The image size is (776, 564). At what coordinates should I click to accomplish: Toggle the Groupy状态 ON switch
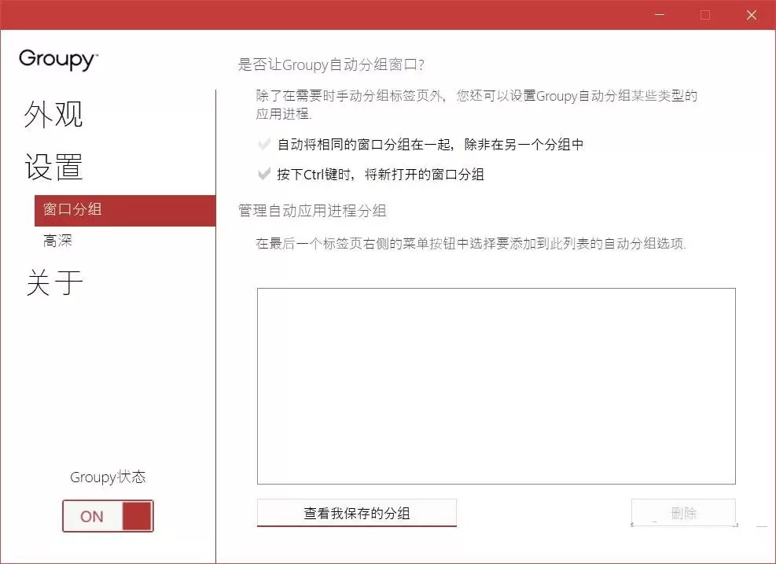click(108, 516)
